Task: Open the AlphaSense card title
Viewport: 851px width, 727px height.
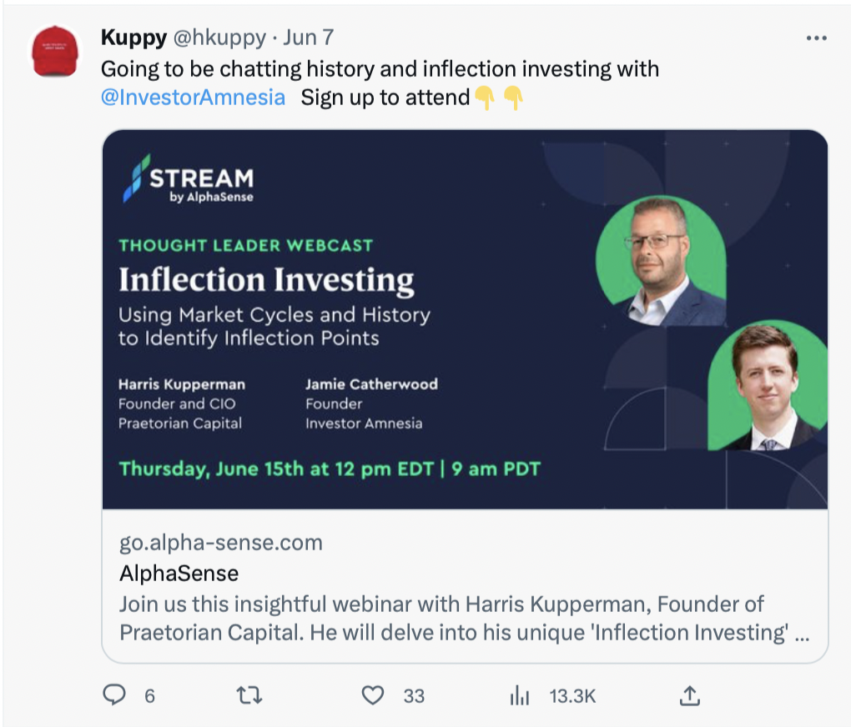Action: point(179,573)
